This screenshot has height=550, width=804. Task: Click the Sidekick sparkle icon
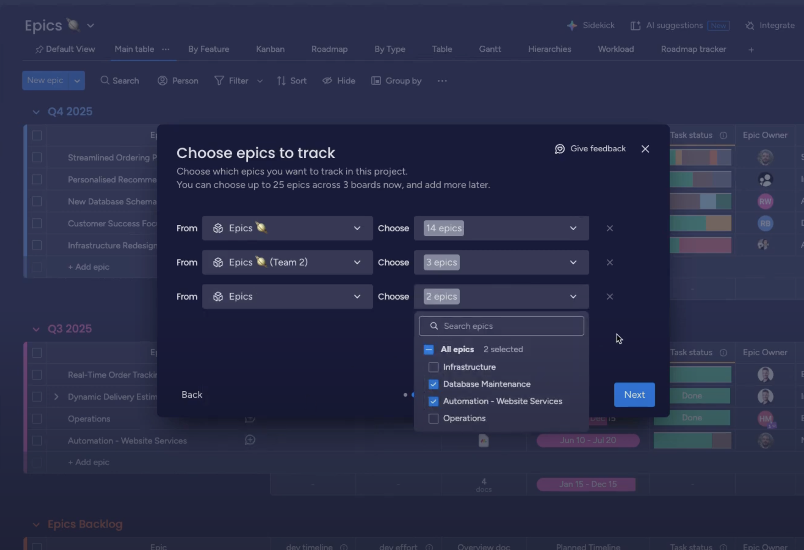572,26
